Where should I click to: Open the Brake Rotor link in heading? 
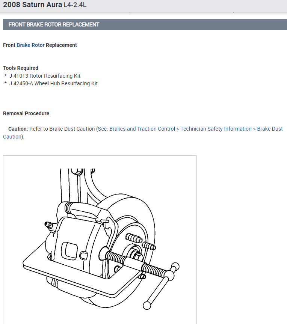[x=30, y=45]
